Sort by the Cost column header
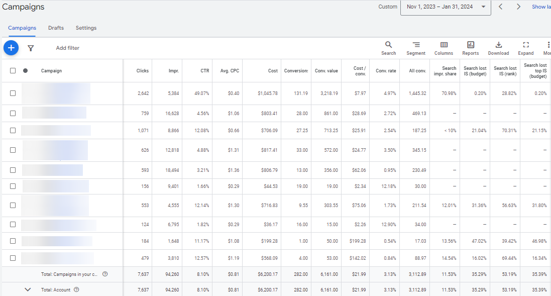 point(273,71)
